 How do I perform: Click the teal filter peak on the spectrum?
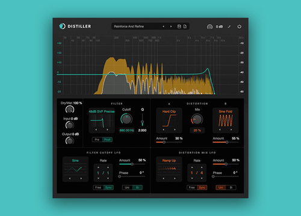point(207,69)
